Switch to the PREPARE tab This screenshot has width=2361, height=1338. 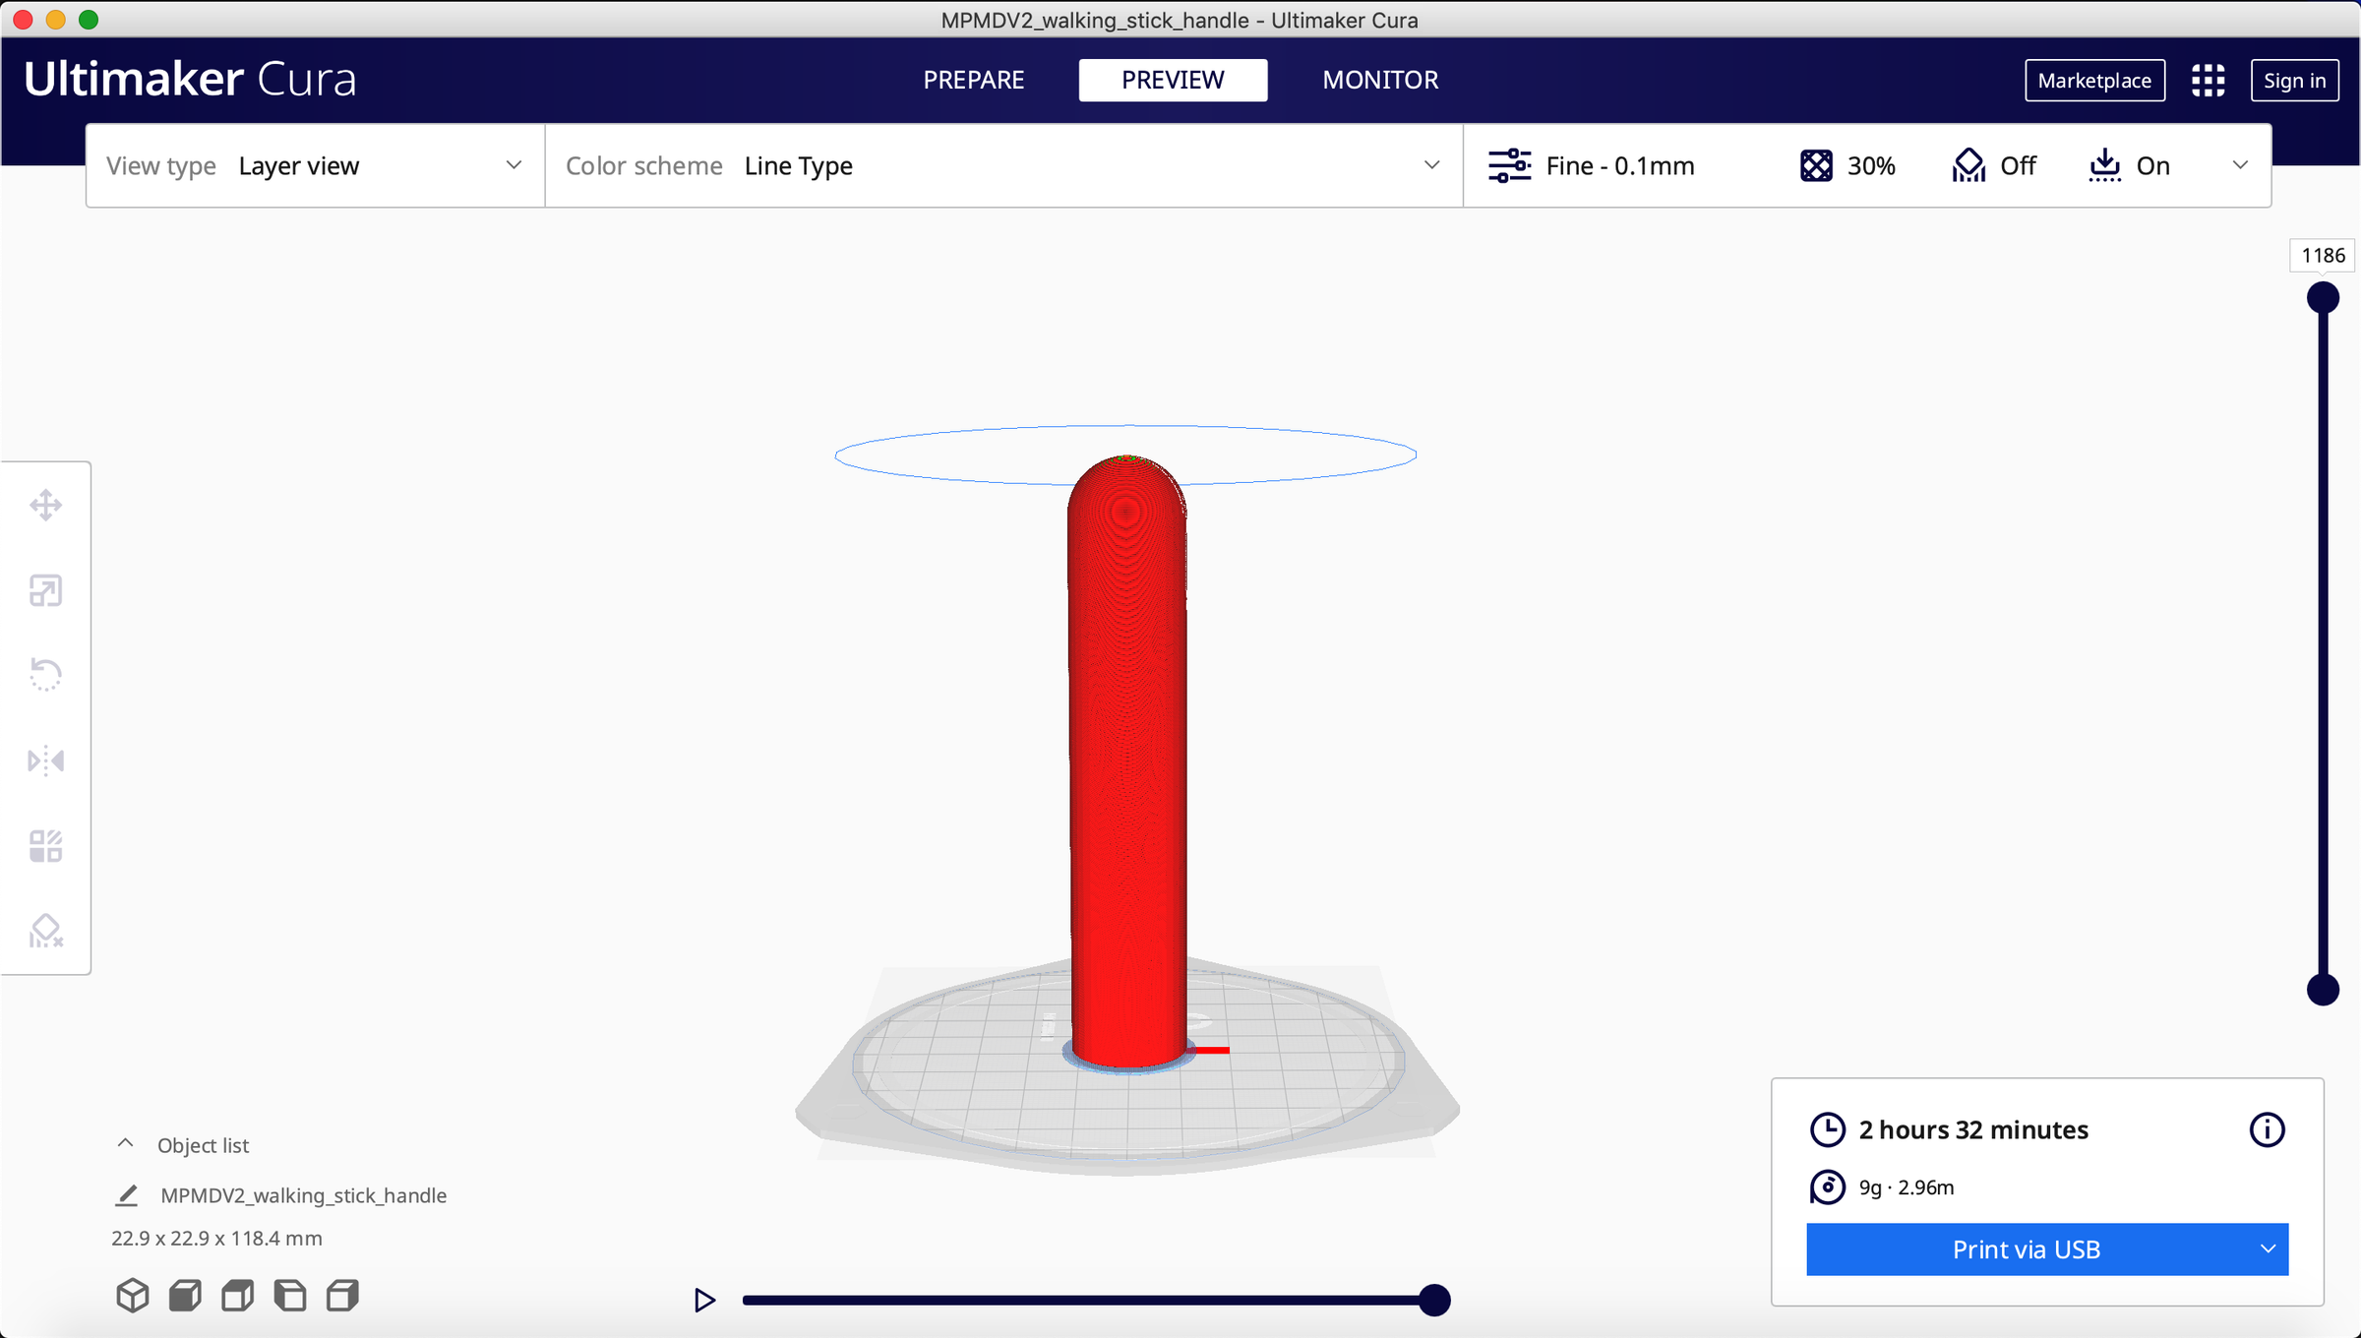click(973, 80)
